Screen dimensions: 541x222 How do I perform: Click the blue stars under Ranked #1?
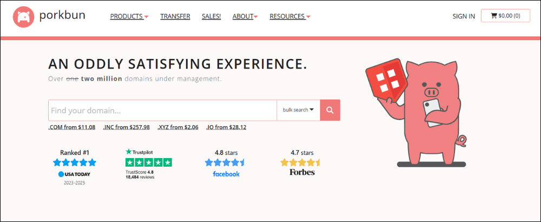coord(75,162)
